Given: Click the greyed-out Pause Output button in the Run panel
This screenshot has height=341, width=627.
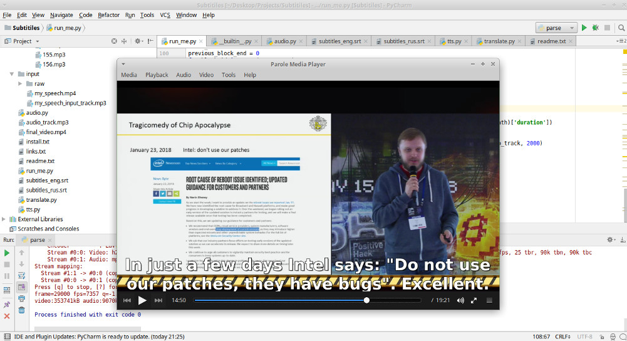Looking at the screenshot, I should (7, 276).
